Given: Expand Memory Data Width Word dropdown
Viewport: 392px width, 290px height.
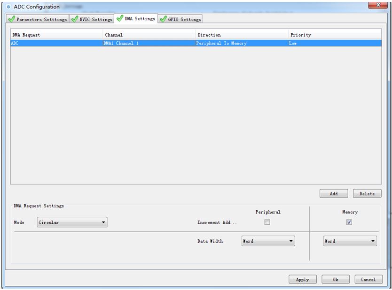Looking at the screenshot, I should click(x=350, y=241).
